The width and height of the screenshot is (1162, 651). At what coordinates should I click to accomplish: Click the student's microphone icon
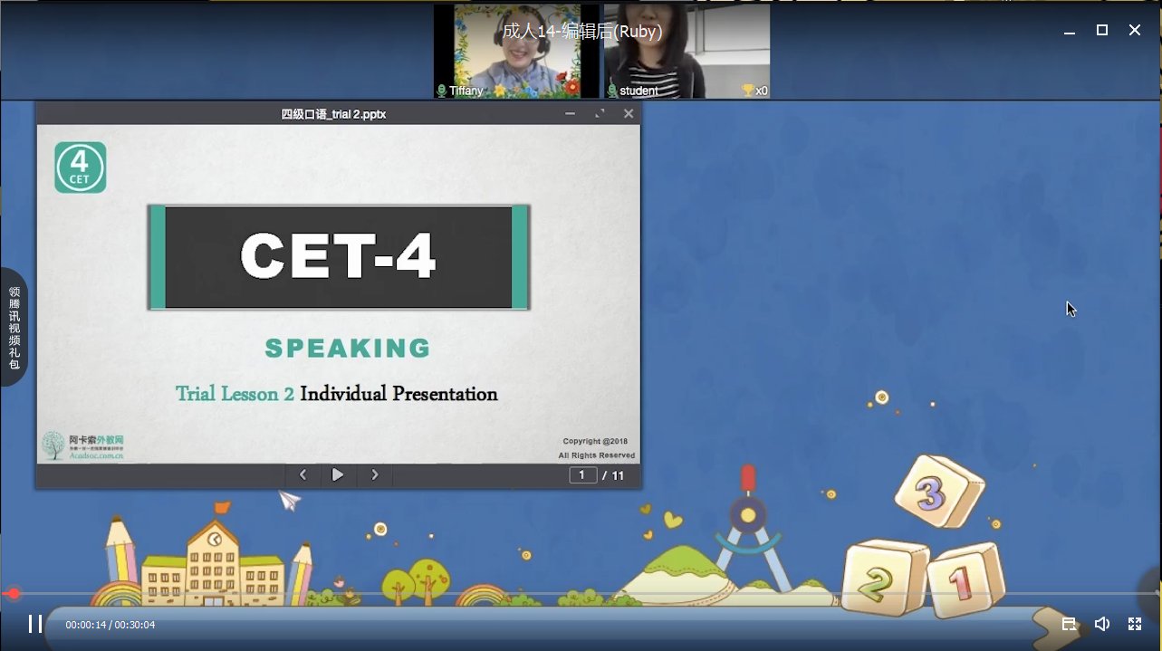612,91
